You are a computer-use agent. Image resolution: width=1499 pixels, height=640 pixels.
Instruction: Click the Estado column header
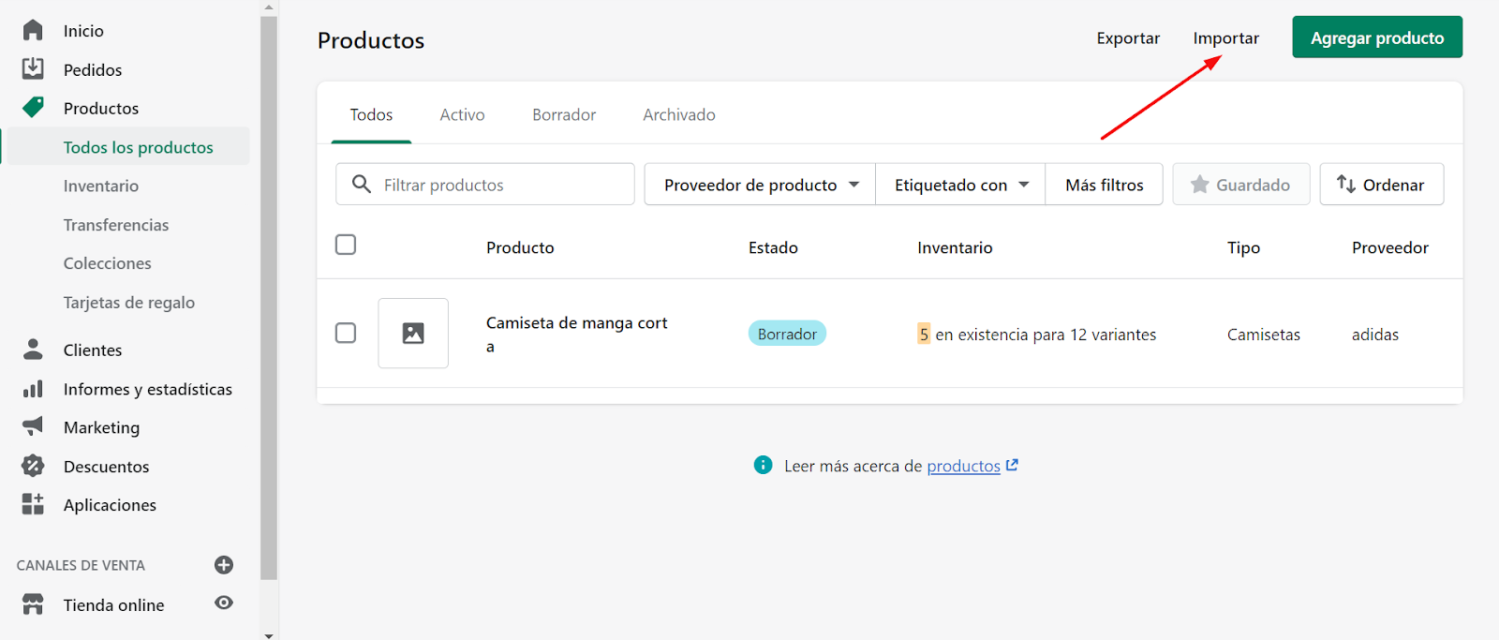tap(773, 247)
